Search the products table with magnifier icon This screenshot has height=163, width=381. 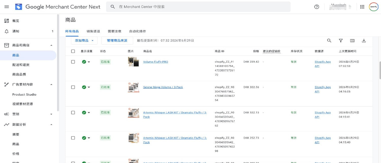coord(329,41)
